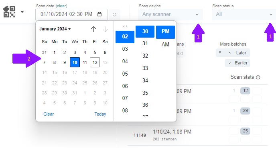
Task: Click the calendar icon in the Scan date field
Action: tap(99, 14)
